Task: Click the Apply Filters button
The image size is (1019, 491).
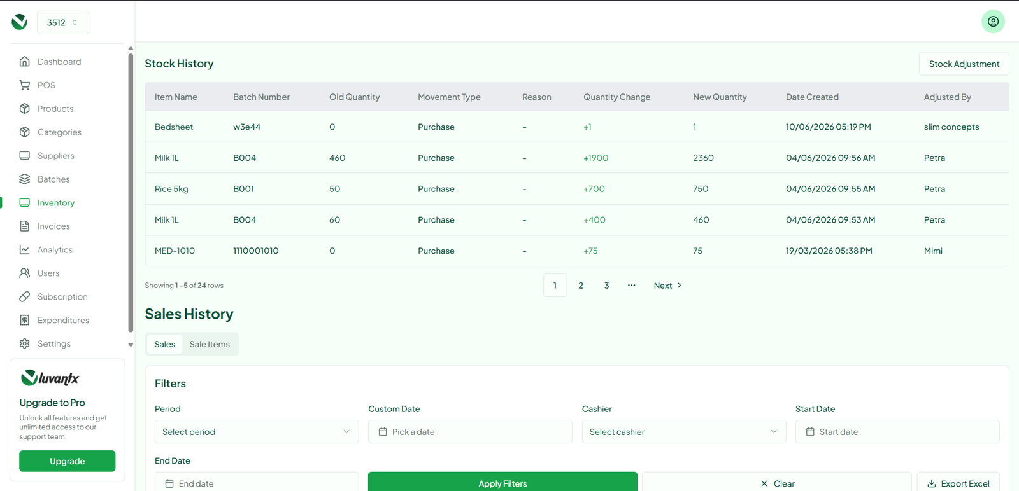Action: point(502,482)
